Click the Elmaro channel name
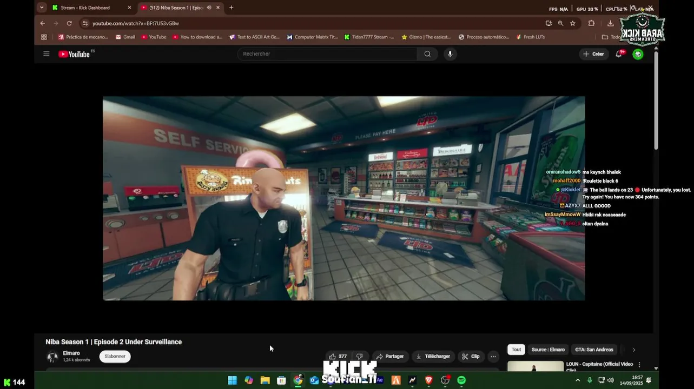694x389 pixels. click(x=71, y=353)
